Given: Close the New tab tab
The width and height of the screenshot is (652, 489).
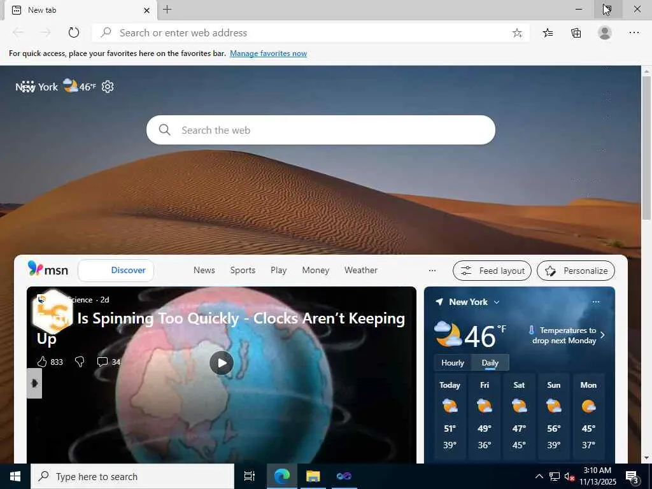Looking at the screenshot, I should (146, 10).
